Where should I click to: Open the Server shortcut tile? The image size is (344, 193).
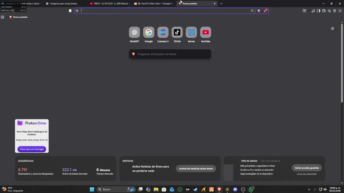[x=191, y=32]
